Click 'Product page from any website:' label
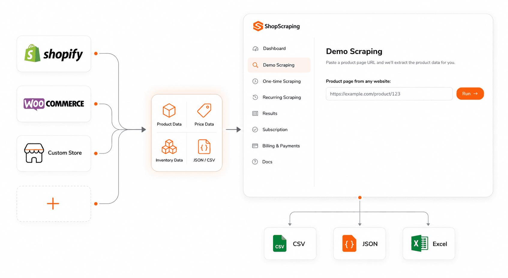This screenshot has height=278, width=508. click(358, 81)
